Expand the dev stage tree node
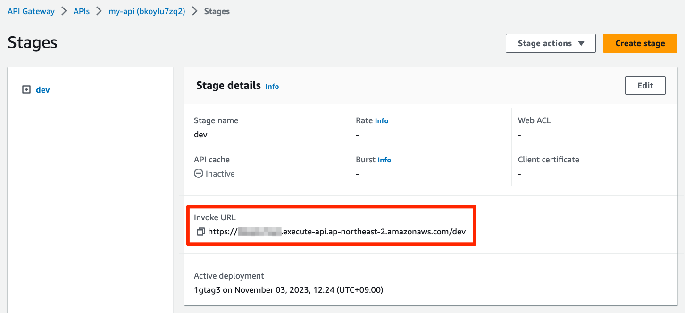This screenshot has width=685, height=313. (26, 89)
